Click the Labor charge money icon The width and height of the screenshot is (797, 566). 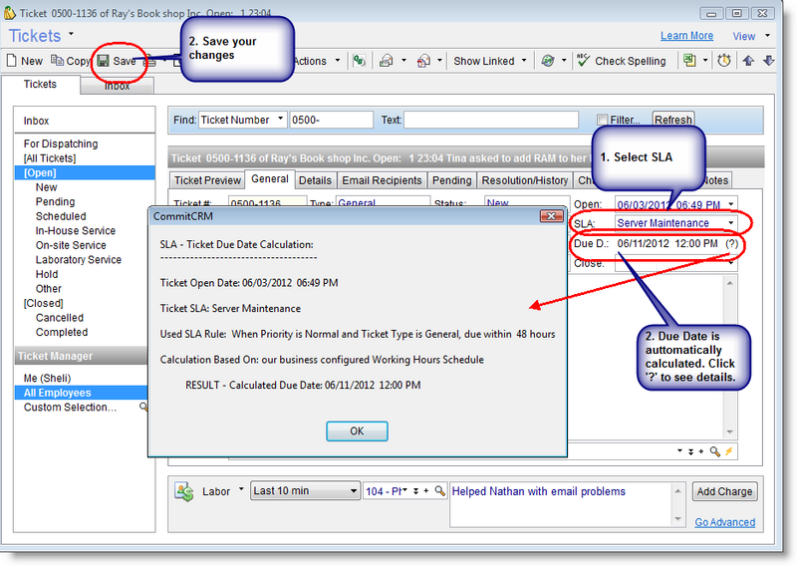[x=183, y=491]
